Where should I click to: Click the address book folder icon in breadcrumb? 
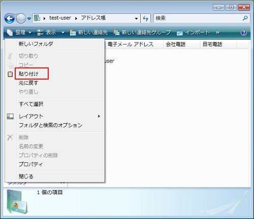(x=37, y=18)
